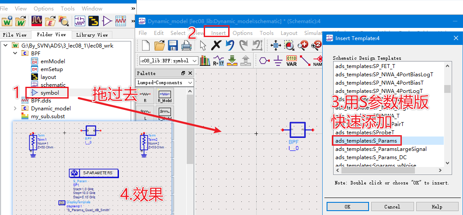Switch to File View tab

(15, 35)
